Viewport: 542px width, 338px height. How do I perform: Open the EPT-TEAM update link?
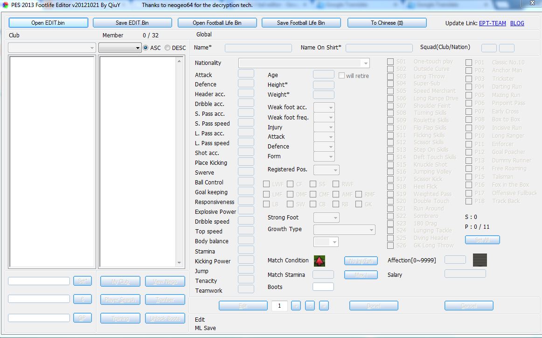point(492,23)
